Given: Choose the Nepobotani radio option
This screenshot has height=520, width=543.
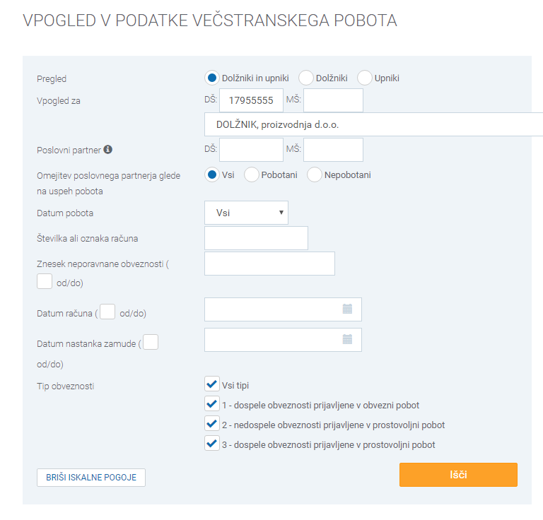Looking at the screenshot, I should pos(315,175).
